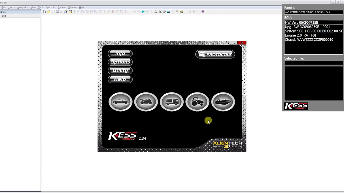Screen dimensions: 344x193
Task: Click the open RAM icon in WinHex
Action: coord(164,12)
